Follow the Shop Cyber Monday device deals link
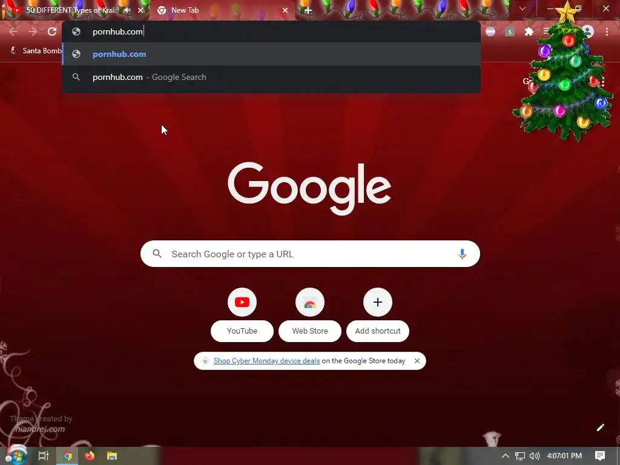The height and width of the screenshot is (465, 620). [x=266, y=361]
